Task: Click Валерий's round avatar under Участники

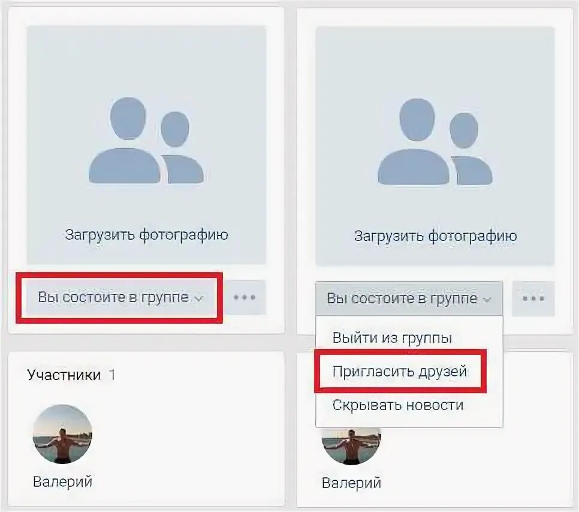Action: coord(62,433)
